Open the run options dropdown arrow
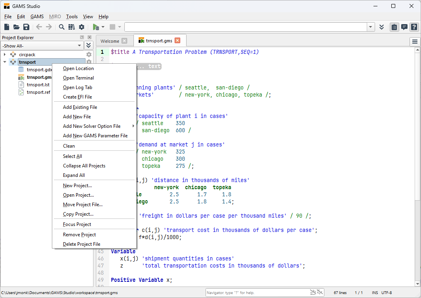This screenshot has width=421, height=298. [x=103, y=27]
